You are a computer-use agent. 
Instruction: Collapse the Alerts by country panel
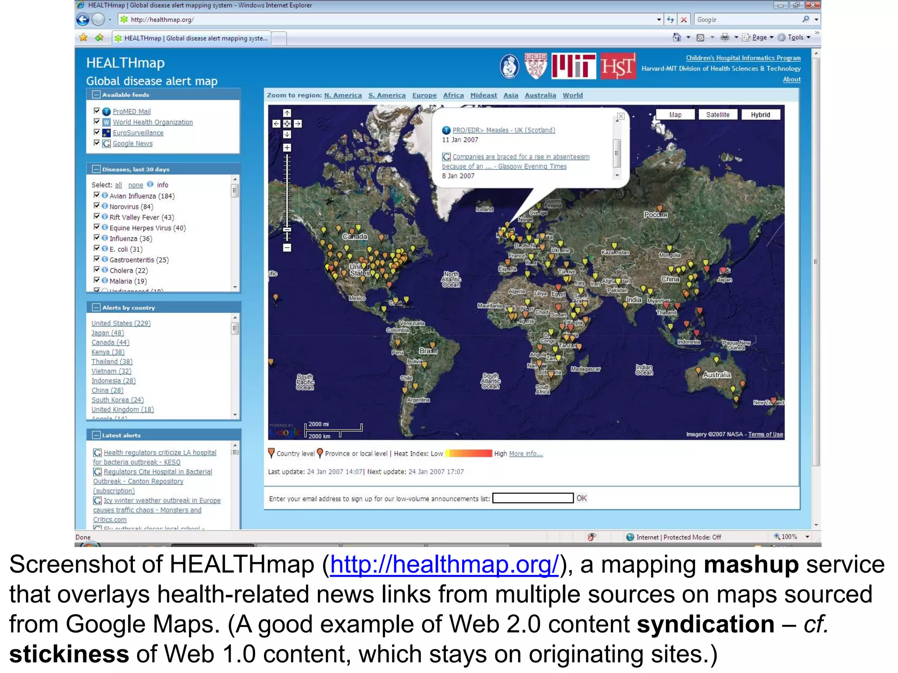click(x=96, y=307)
